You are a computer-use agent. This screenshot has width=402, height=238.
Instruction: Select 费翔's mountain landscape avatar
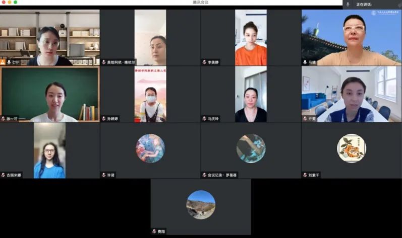201,204
